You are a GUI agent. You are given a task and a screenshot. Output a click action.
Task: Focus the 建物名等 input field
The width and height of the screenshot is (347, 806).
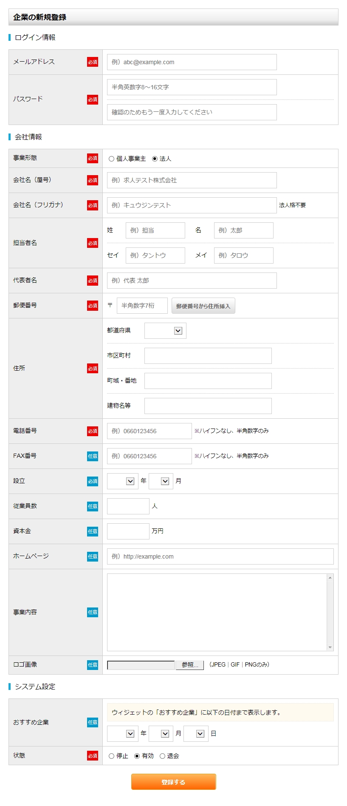point(208,406)
